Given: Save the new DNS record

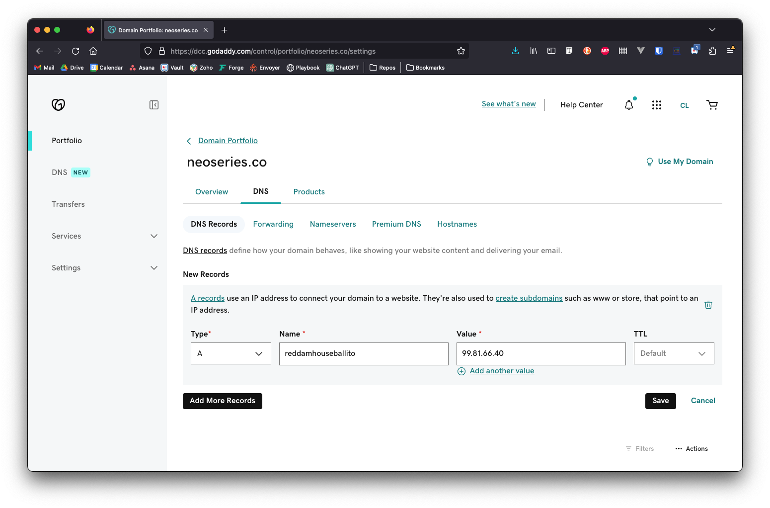Looking at the screenshot, I should pyautogui.click(x=660, y=401).
